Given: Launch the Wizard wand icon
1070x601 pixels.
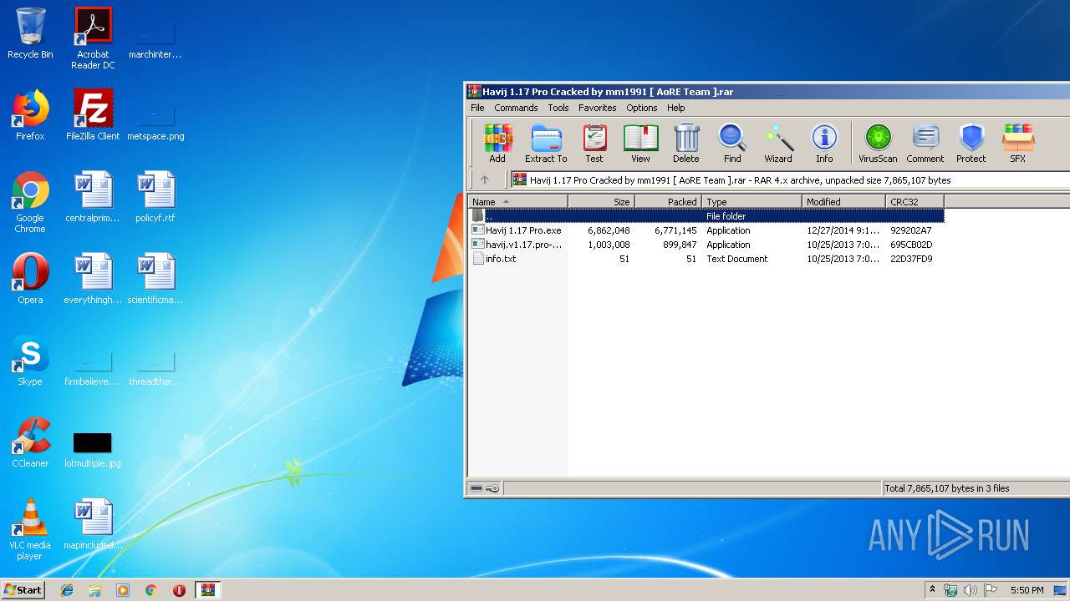Looking at the screenshot, I should 778,143.
